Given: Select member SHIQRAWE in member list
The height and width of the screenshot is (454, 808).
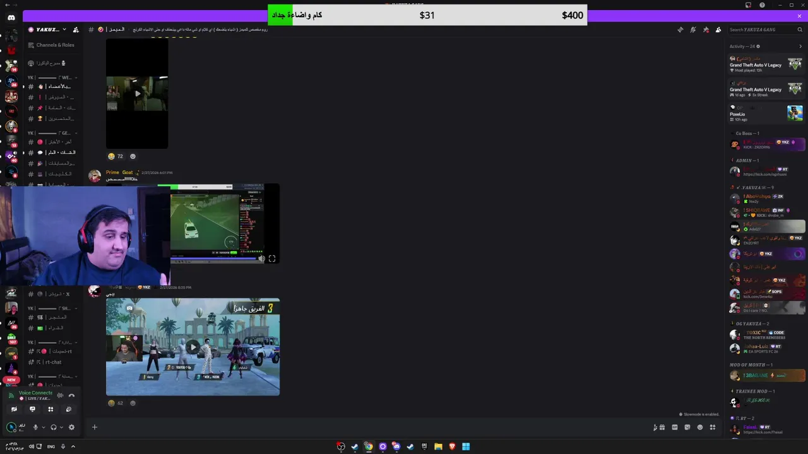Looking at the screenshot, I should point(767,212).
